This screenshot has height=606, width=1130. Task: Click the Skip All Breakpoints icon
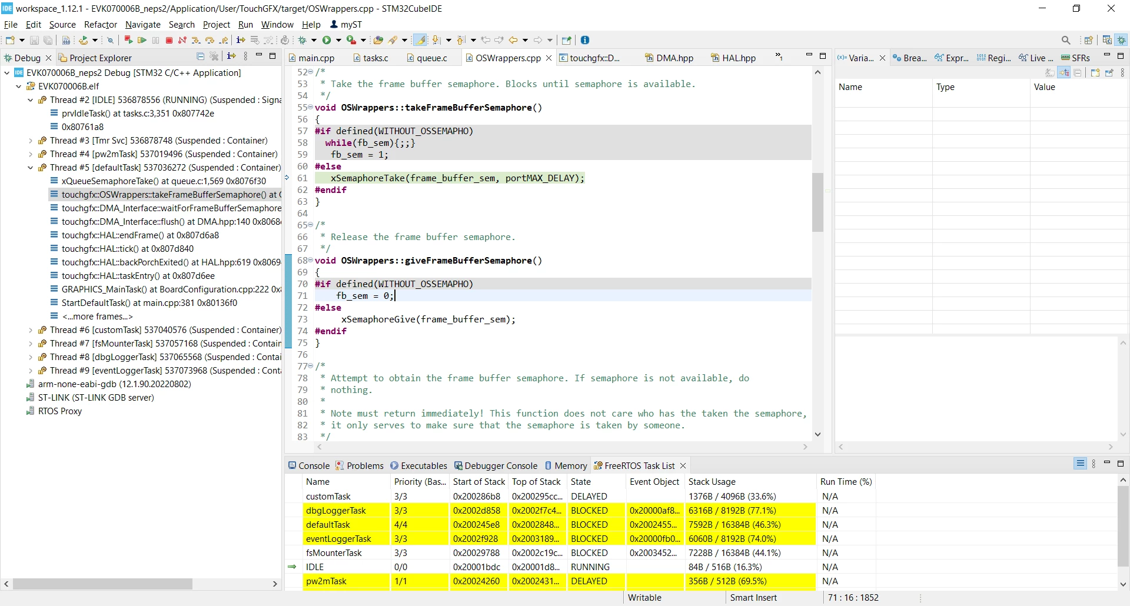(x=109, y=40)
